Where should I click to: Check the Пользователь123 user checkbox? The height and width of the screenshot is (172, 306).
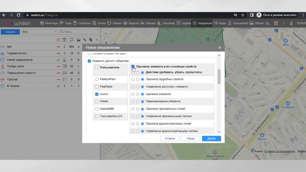97,116
